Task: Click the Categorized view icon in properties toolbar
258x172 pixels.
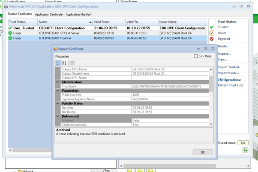Action: coord(58,63)
